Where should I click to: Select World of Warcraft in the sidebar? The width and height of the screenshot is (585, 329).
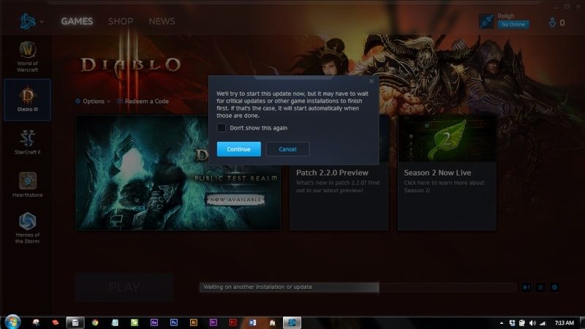[27, 57]
